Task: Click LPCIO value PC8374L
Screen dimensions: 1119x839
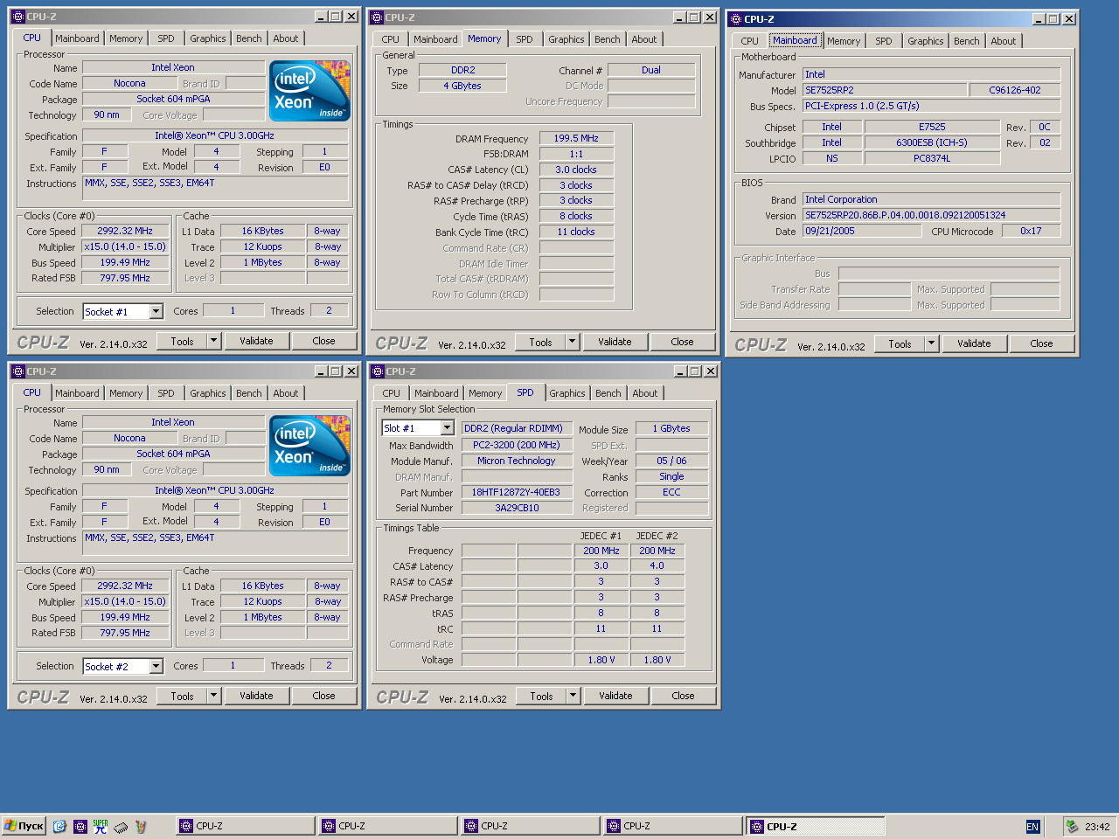Action: 932,158
